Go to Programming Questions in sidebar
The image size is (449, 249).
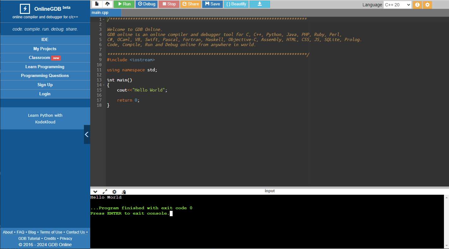click(45, 76)
